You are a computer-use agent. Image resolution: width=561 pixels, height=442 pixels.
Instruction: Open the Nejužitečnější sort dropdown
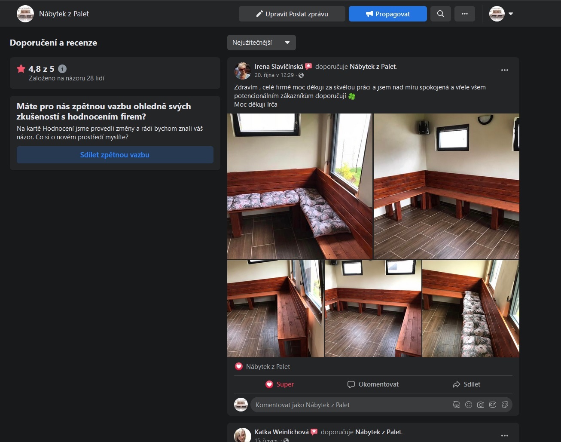click(262, 43)
